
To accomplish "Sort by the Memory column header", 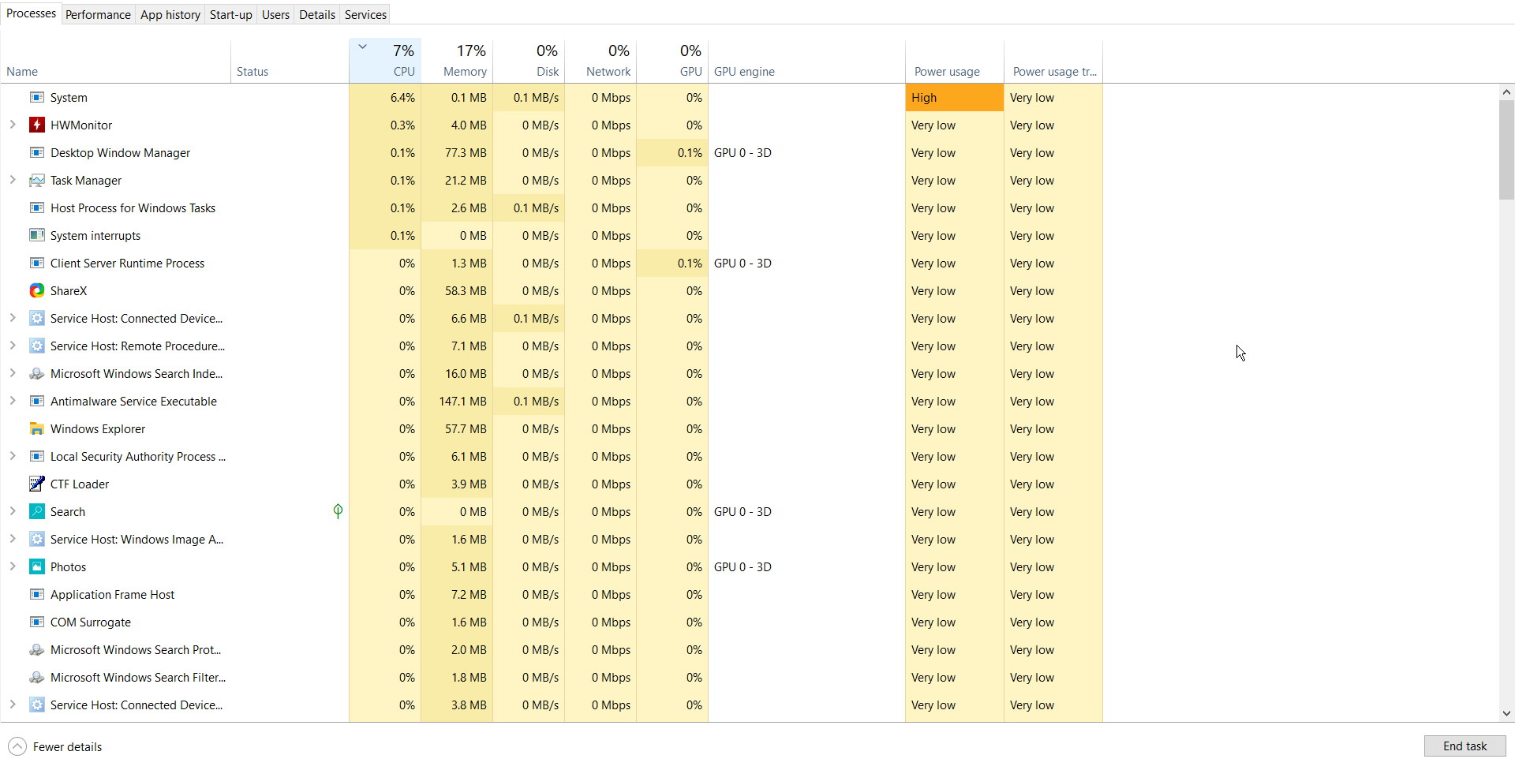I will pyautogui.click(x=457, y=61).
